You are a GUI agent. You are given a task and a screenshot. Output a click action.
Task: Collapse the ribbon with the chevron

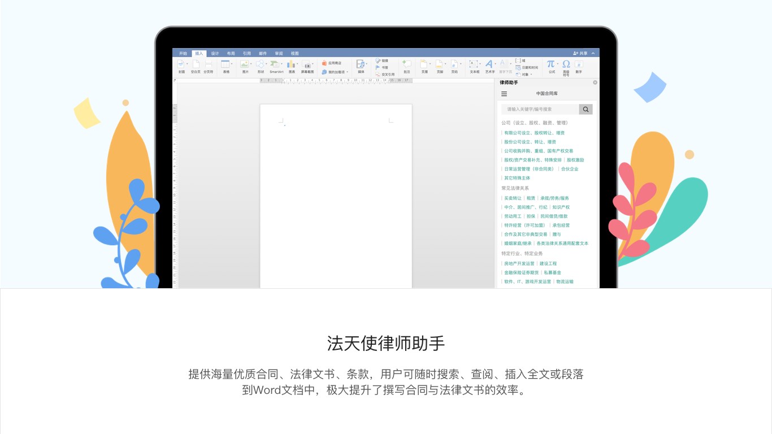593,53
